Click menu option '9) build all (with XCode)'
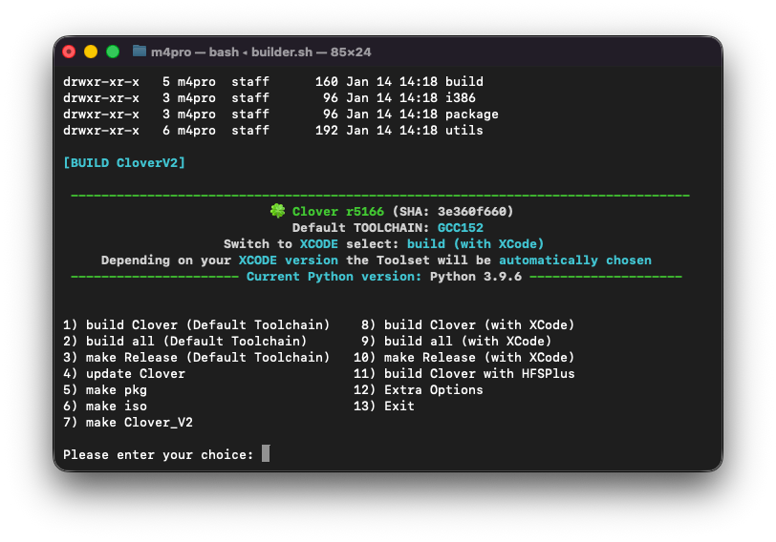This screenshot has width=776, height=542. click(456, 342)
